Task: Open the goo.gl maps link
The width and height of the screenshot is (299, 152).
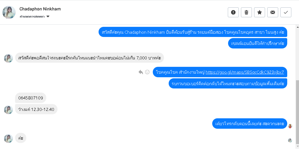Action: [245, 72]
